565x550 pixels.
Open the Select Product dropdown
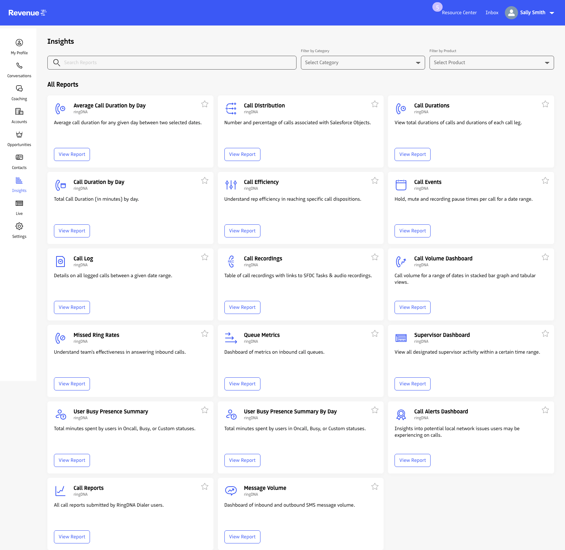491,62
